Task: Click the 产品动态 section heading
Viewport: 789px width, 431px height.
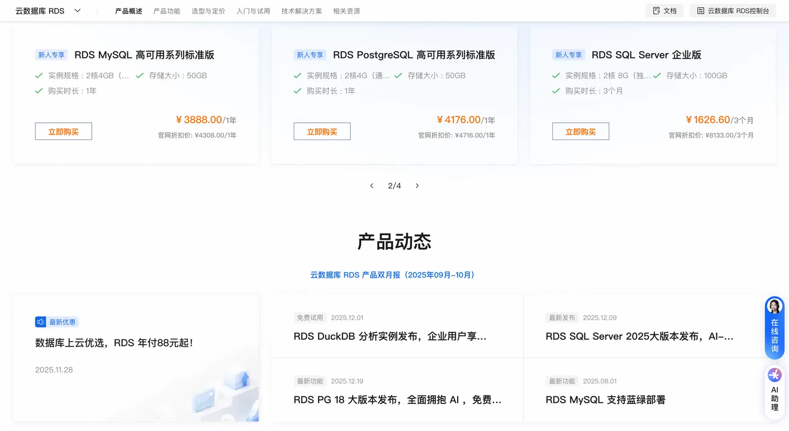Action: (x=394, y=242)
